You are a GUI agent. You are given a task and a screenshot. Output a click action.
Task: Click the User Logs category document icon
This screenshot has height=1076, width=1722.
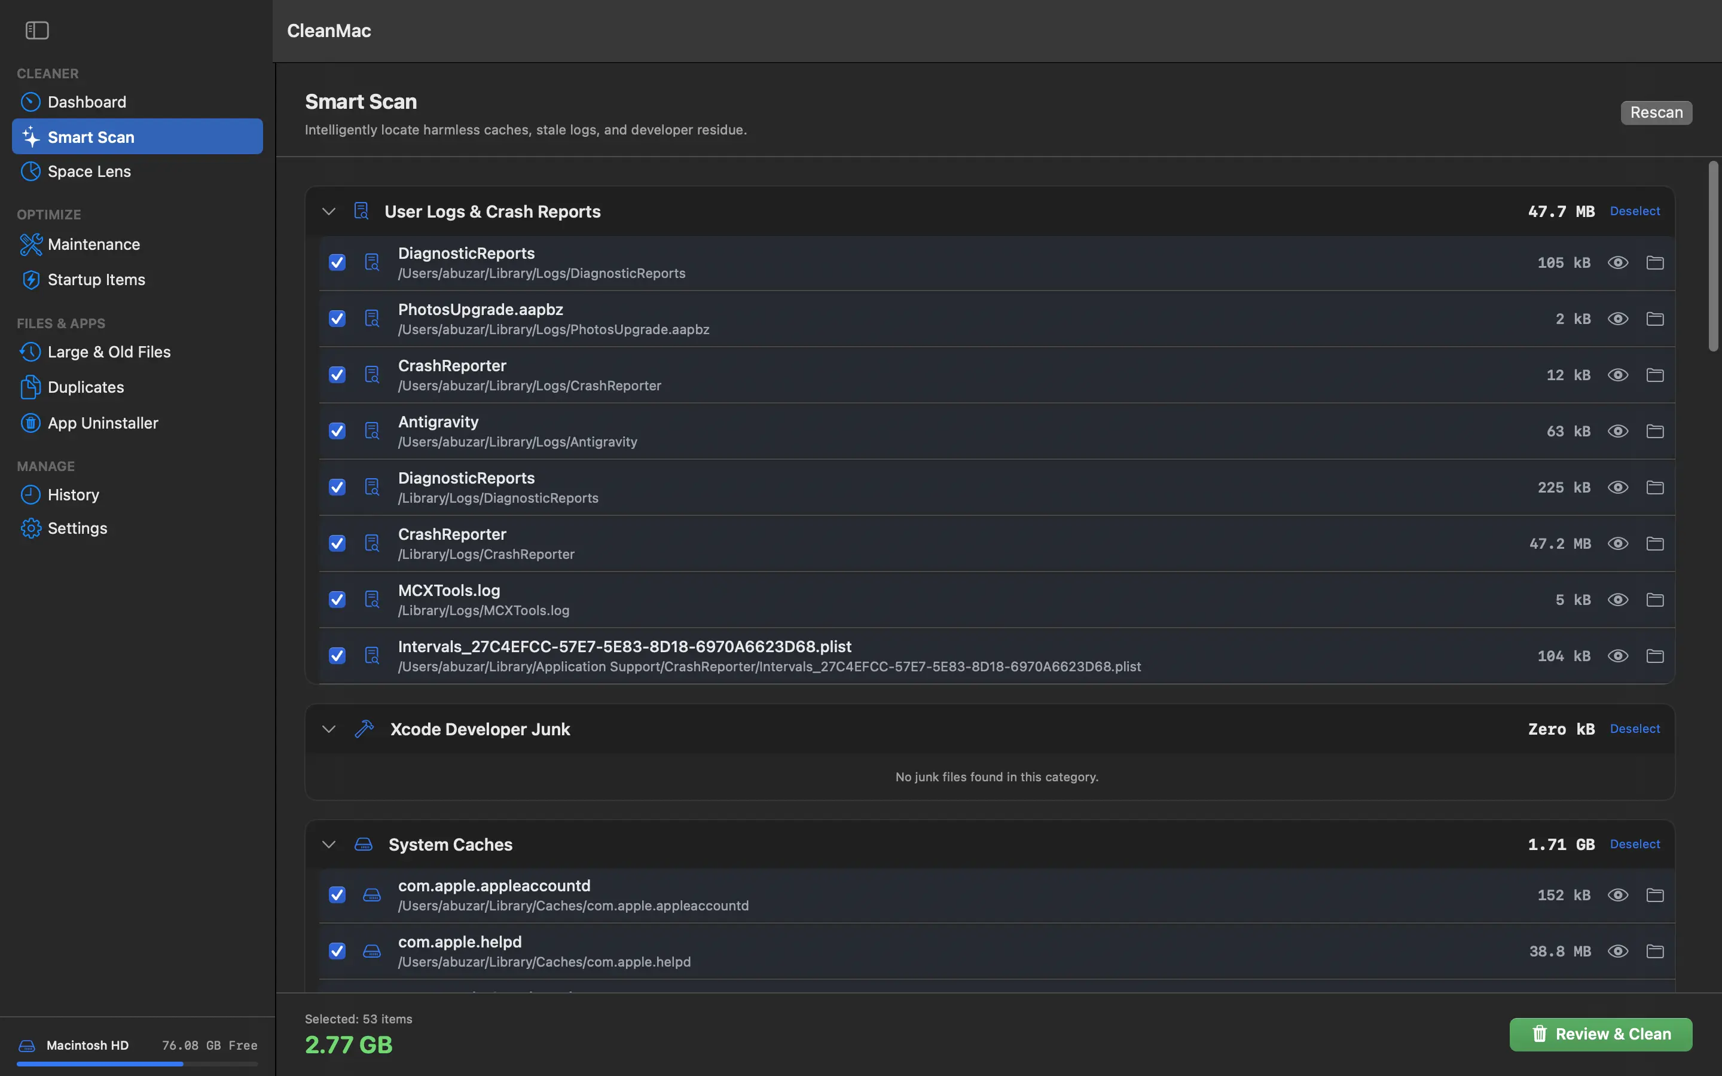point(362,212)
